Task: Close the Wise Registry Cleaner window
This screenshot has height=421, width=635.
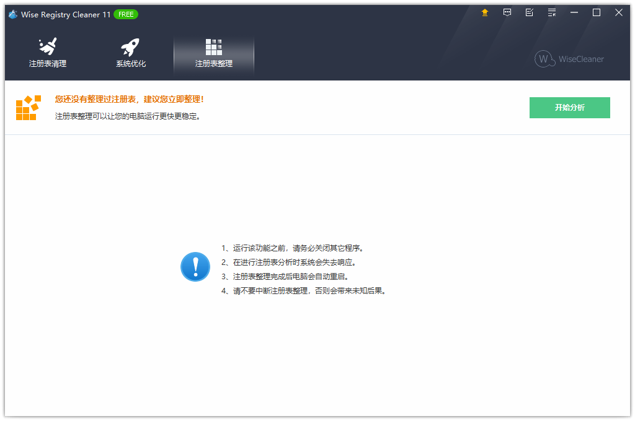Action: point(618,13)
